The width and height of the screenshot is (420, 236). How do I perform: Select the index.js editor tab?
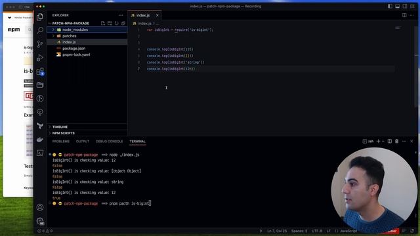[143, 15]
